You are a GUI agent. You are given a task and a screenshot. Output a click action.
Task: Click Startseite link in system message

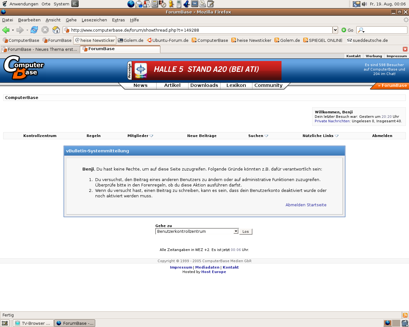317,205
